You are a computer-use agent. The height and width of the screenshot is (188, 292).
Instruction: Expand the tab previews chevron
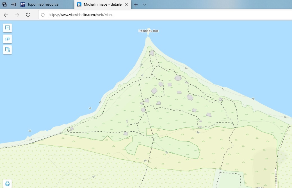[145, 4]
